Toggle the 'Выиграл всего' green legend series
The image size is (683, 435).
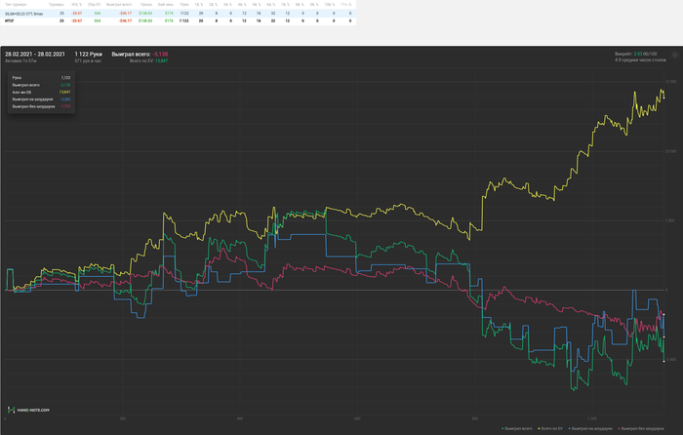coord(517,429)
